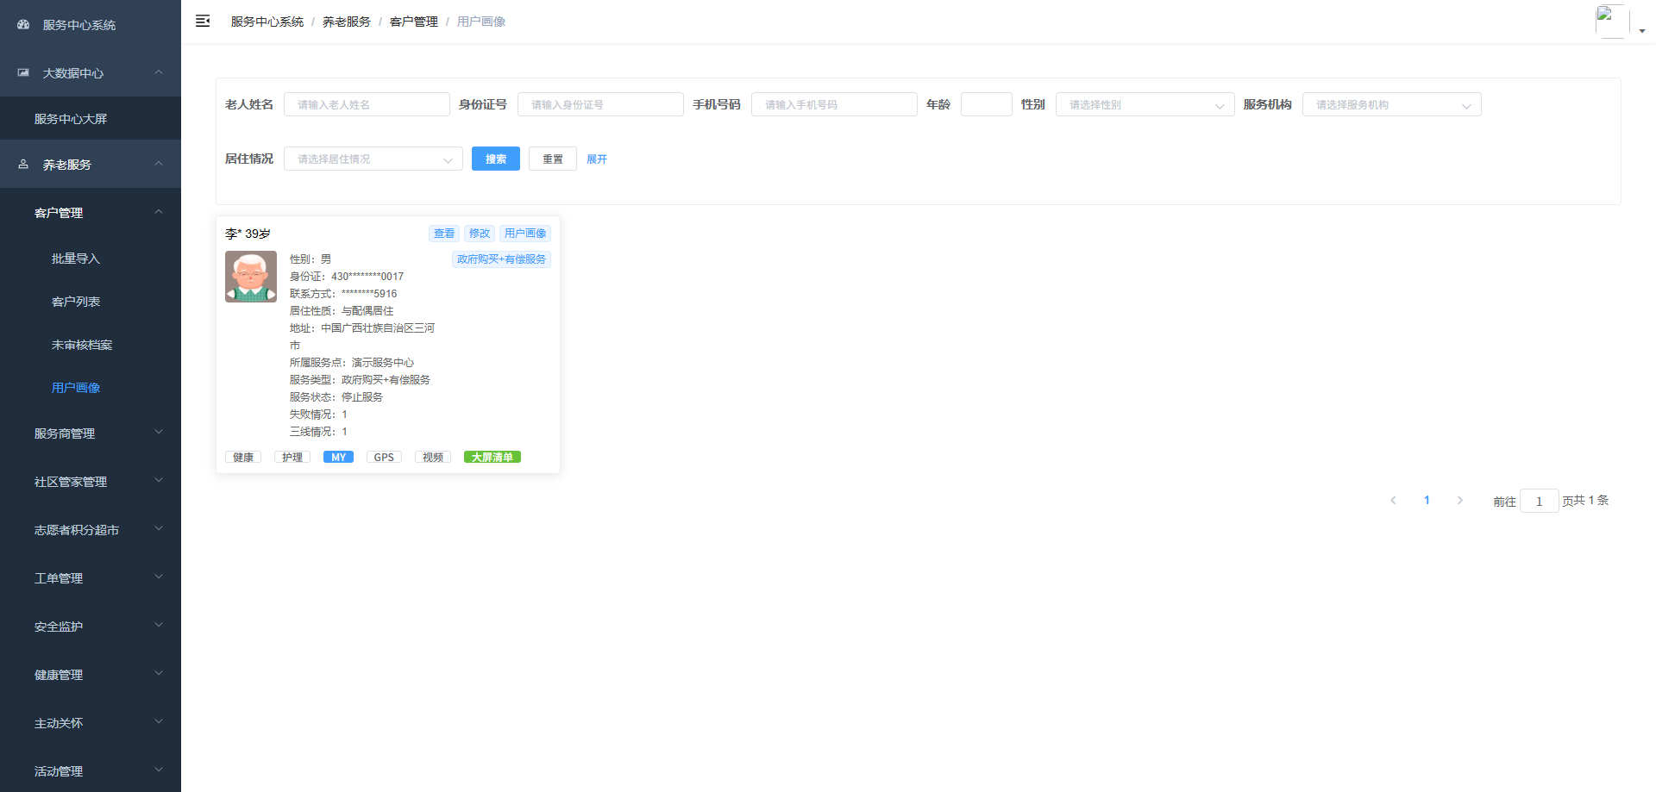Image resolution: width=1656 pixels, height=792 pixels.
Task: Click the dashboard icon next to 服务中心系统
Action: [x=23, y=24]
